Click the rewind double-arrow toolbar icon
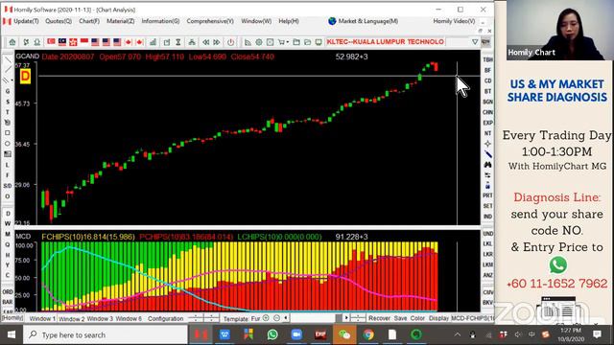614x345 pixels. coord(205,42)
